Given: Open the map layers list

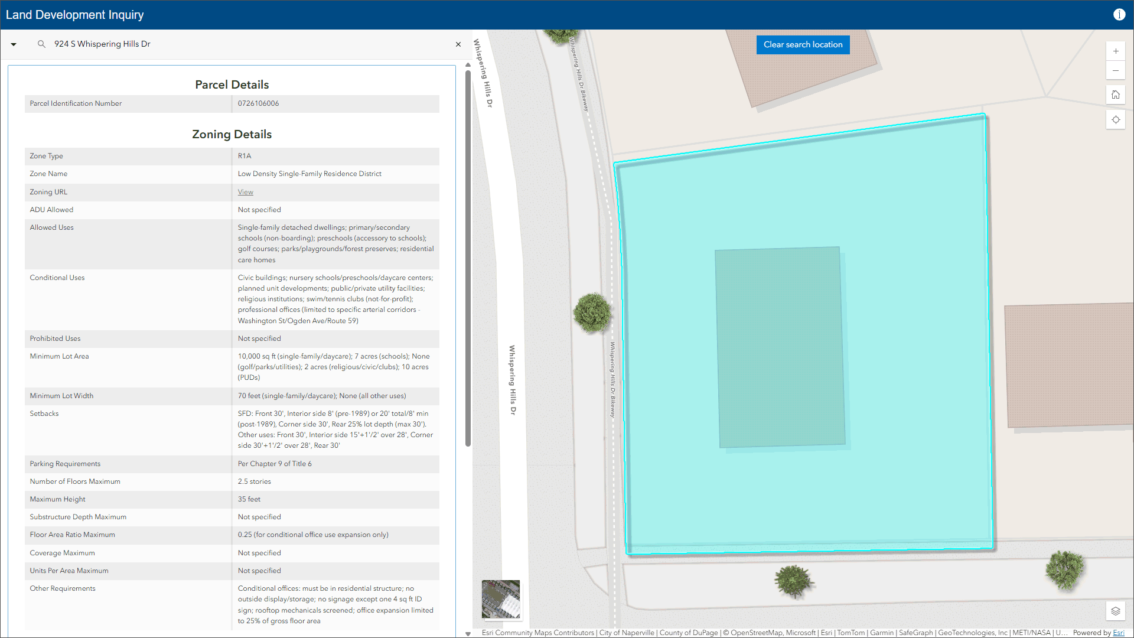Looking at the screenshot, I should 1115,611.
